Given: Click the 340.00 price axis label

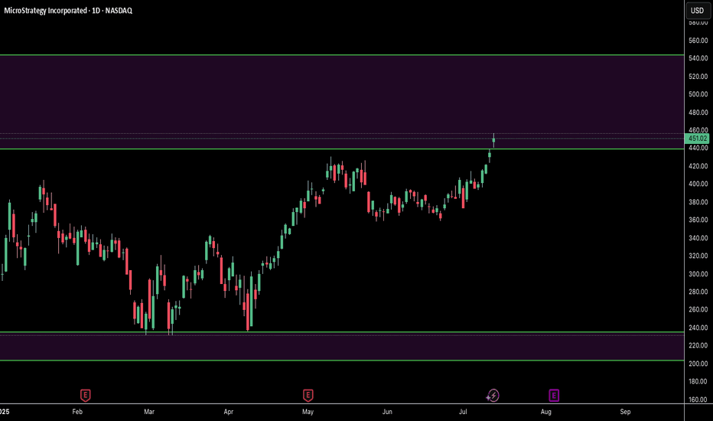Looking at the screenshot, I should (x=698, y=238).
